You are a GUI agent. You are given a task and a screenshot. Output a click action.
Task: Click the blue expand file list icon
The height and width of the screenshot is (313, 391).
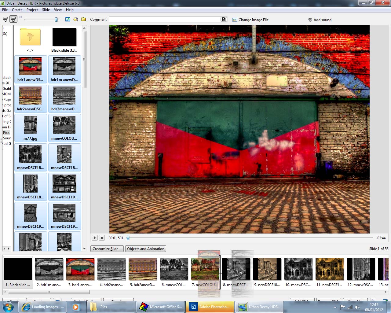coord(68,19)
